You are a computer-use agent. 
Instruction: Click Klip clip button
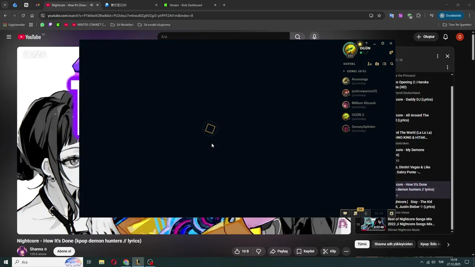330,251
